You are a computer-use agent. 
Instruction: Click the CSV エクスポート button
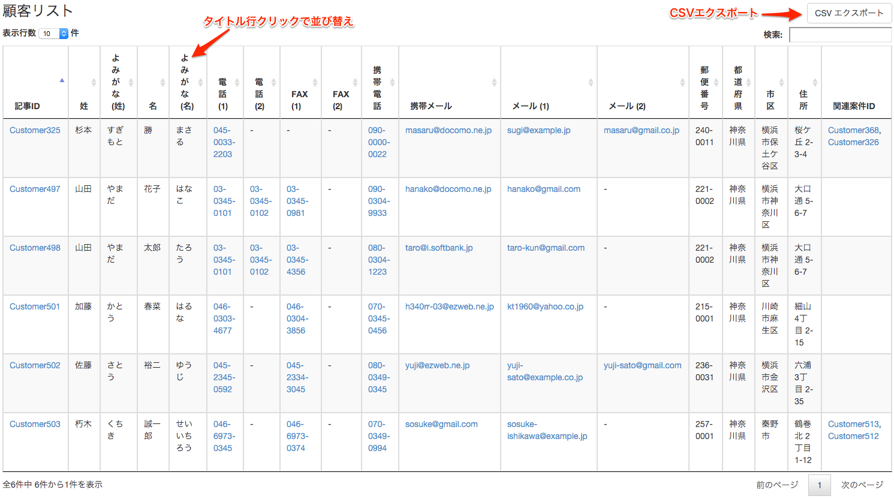849,13
